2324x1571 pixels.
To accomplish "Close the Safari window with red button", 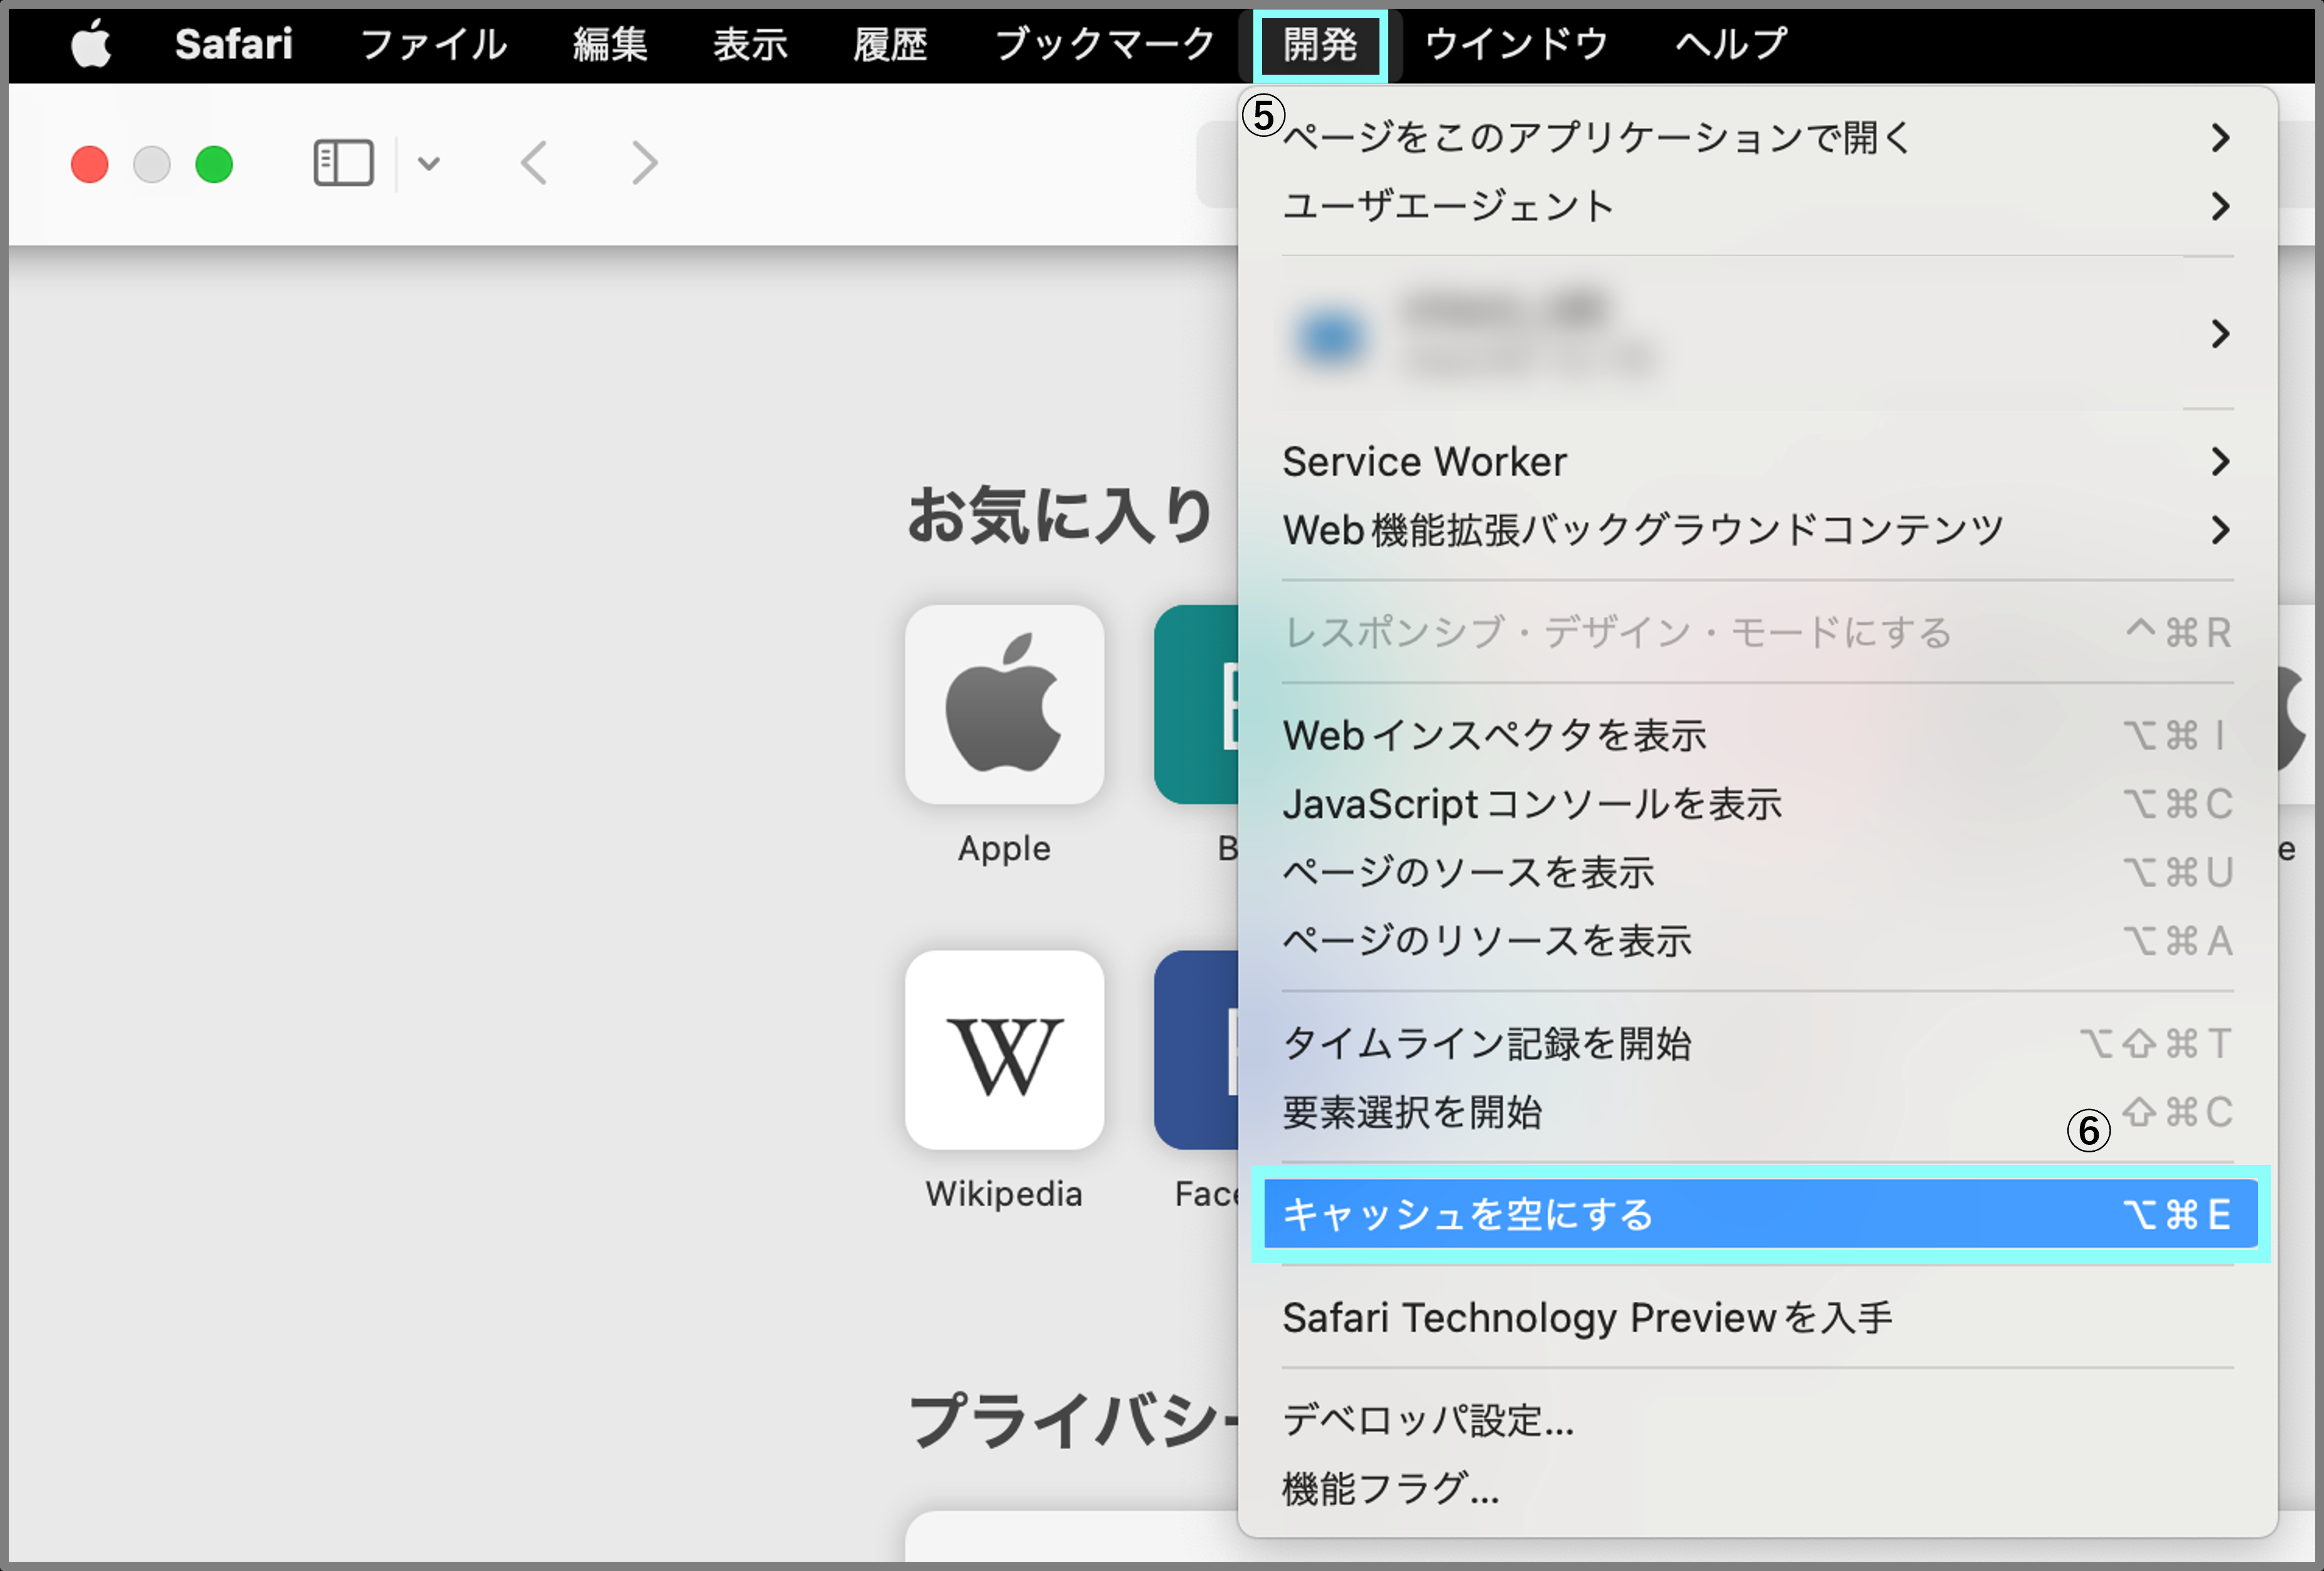I will click(90, 164).
